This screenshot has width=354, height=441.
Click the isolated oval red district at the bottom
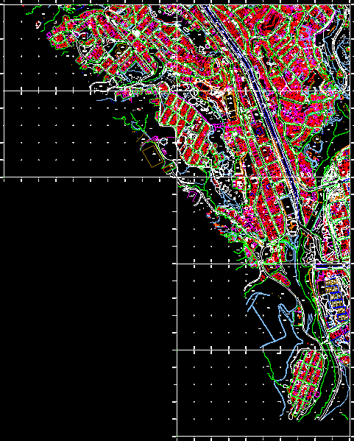tap(306, 383)
